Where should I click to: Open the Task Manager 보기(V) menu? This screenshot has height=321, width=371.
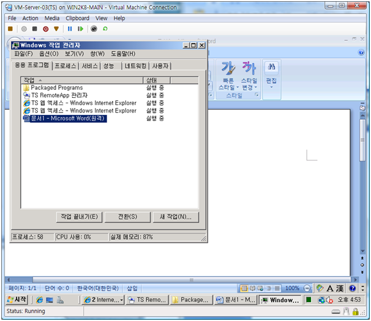click(x=74, y=54)
